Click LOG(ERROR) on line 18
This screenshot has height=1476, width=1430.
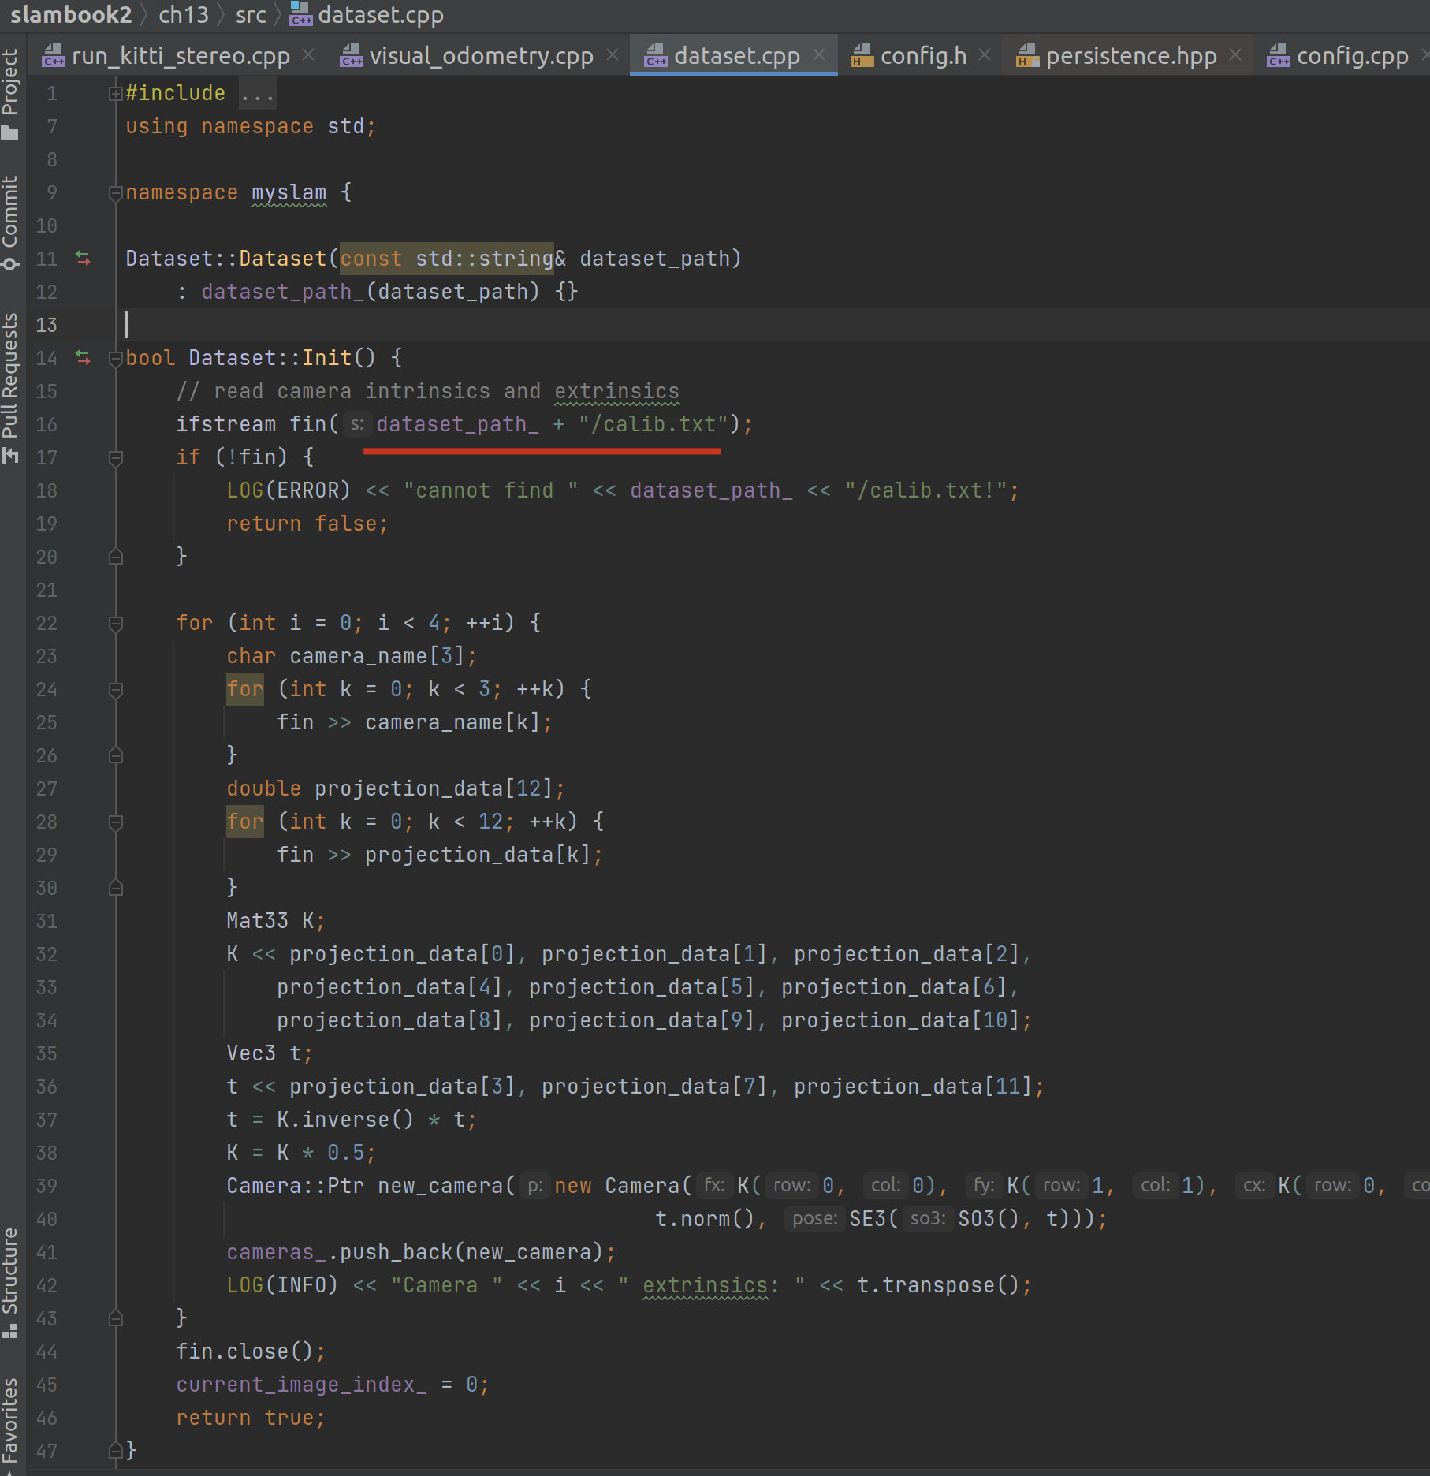289,490
